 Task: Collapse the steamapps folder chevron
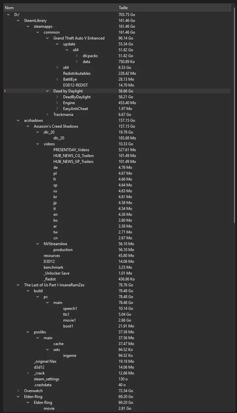(x=28, y=26)
